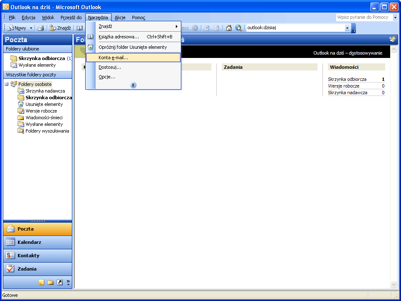Open the Folder List icon
This screenshot has height=301, width=401.
[51, 282]
